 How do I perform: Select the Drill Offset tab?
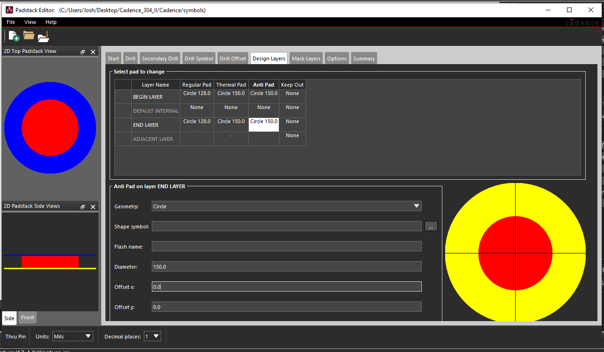click(233, 58)
